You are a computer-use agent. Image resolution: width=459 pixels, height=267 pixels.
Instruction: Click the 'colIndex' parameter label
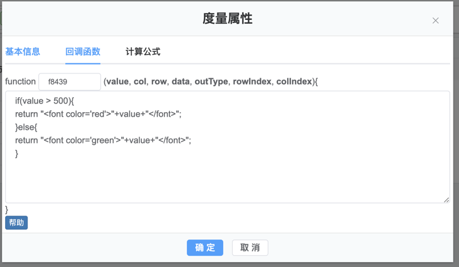point(293,81)
